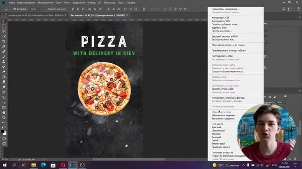
Task: Open the Слой auto-select dropdown
Action: click(36, 9)
